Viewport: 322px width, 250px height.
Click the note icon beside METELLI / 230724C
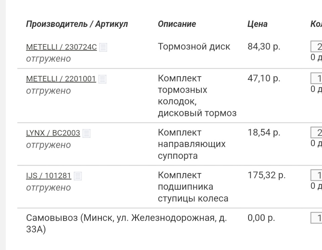point(103,47)
